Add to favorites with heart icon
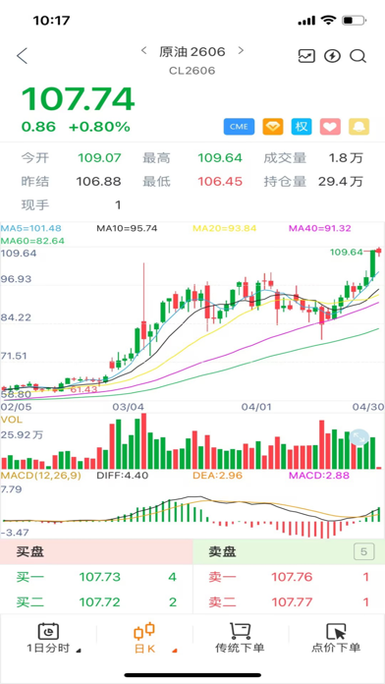The height and width of the screenshot is (684, 385). 331,127
